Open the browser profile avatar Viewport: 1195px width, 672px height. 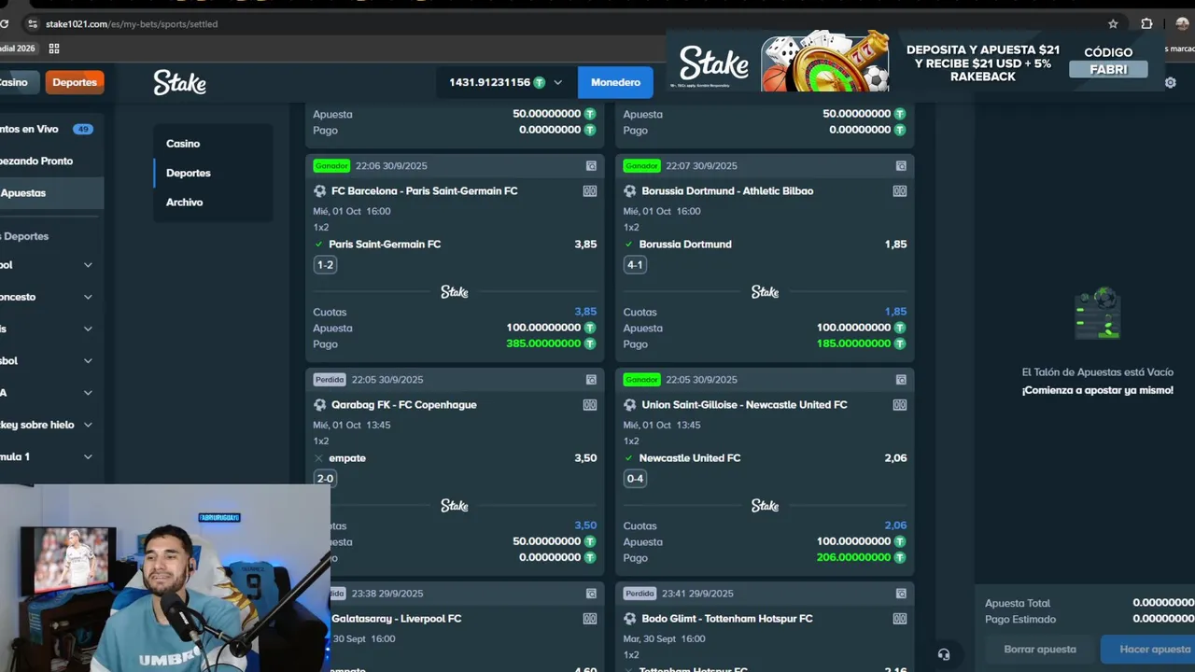coord(1182,23)
